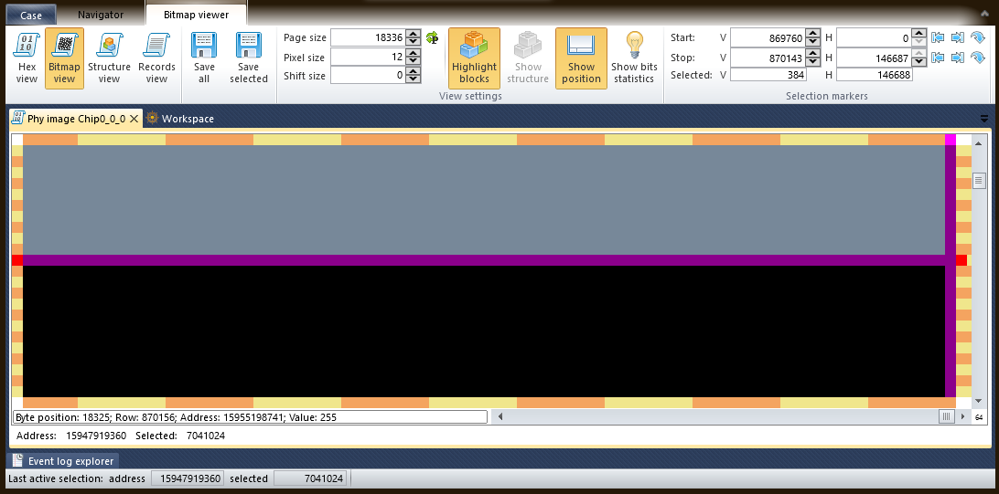Switch to the Navigator tab
999x494 pixels.
101,15
